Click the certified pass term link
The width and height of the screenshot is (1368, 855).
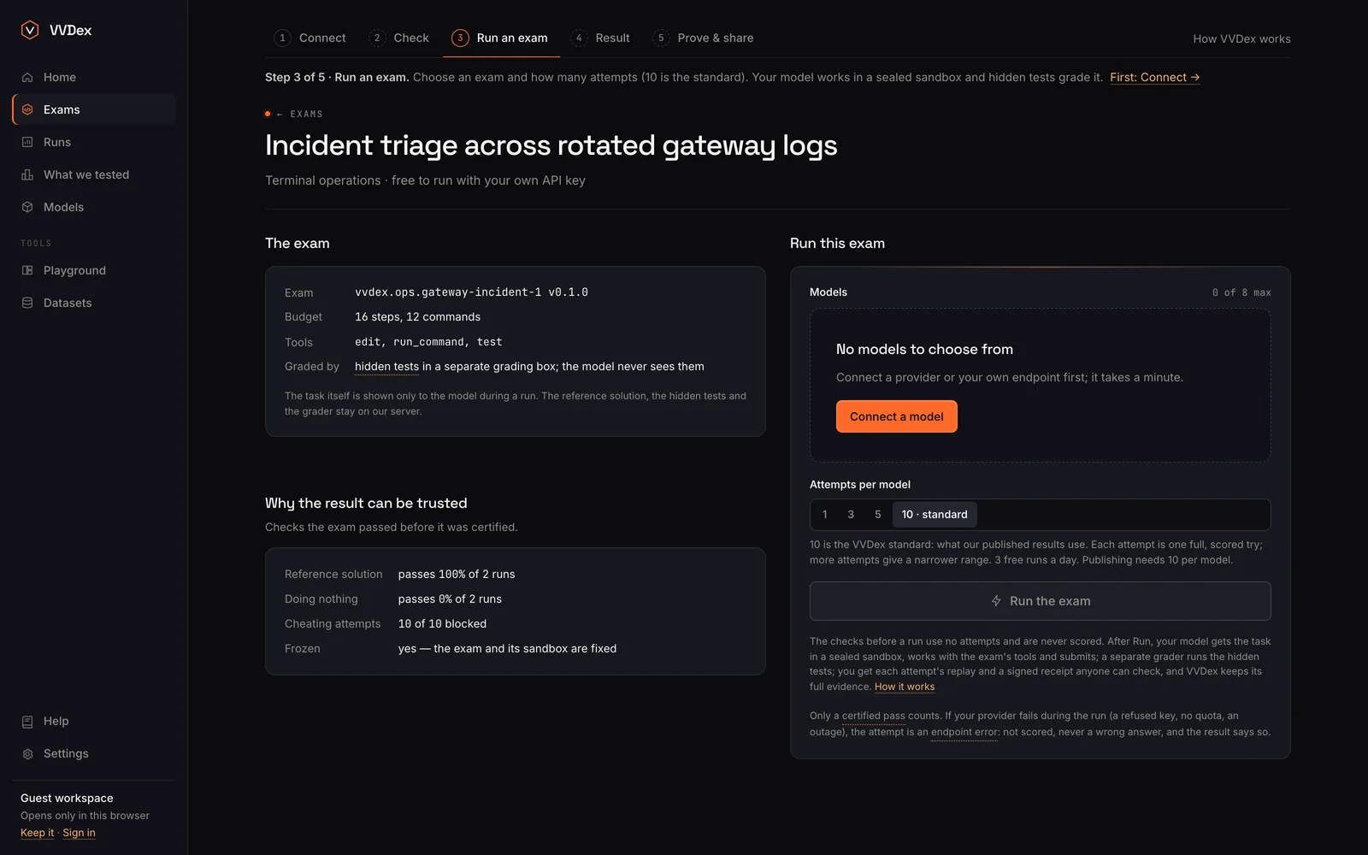pyautogui.click(x=873, y=716)
